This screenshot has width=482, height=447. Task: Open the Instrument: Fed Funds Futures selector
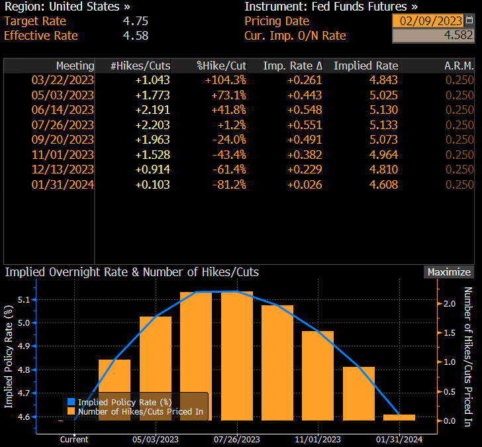[x=331, y=7]
